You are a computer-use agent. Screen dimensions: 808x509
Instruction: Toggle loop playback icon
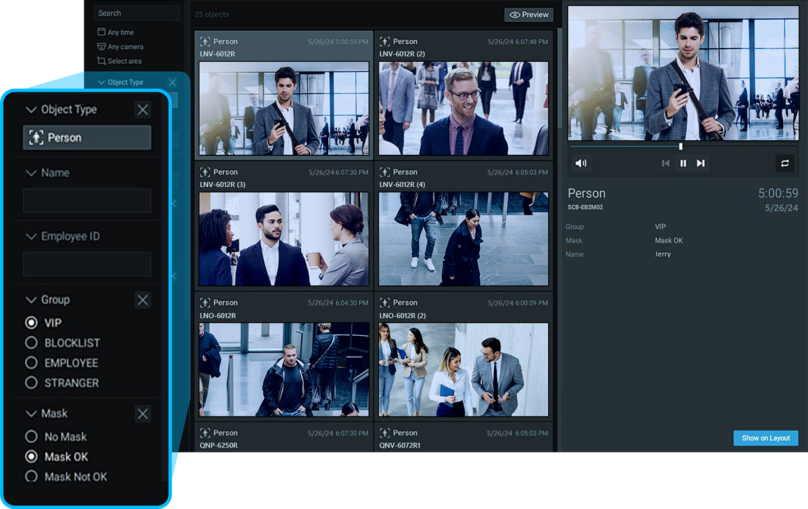[x=784, y=163]
